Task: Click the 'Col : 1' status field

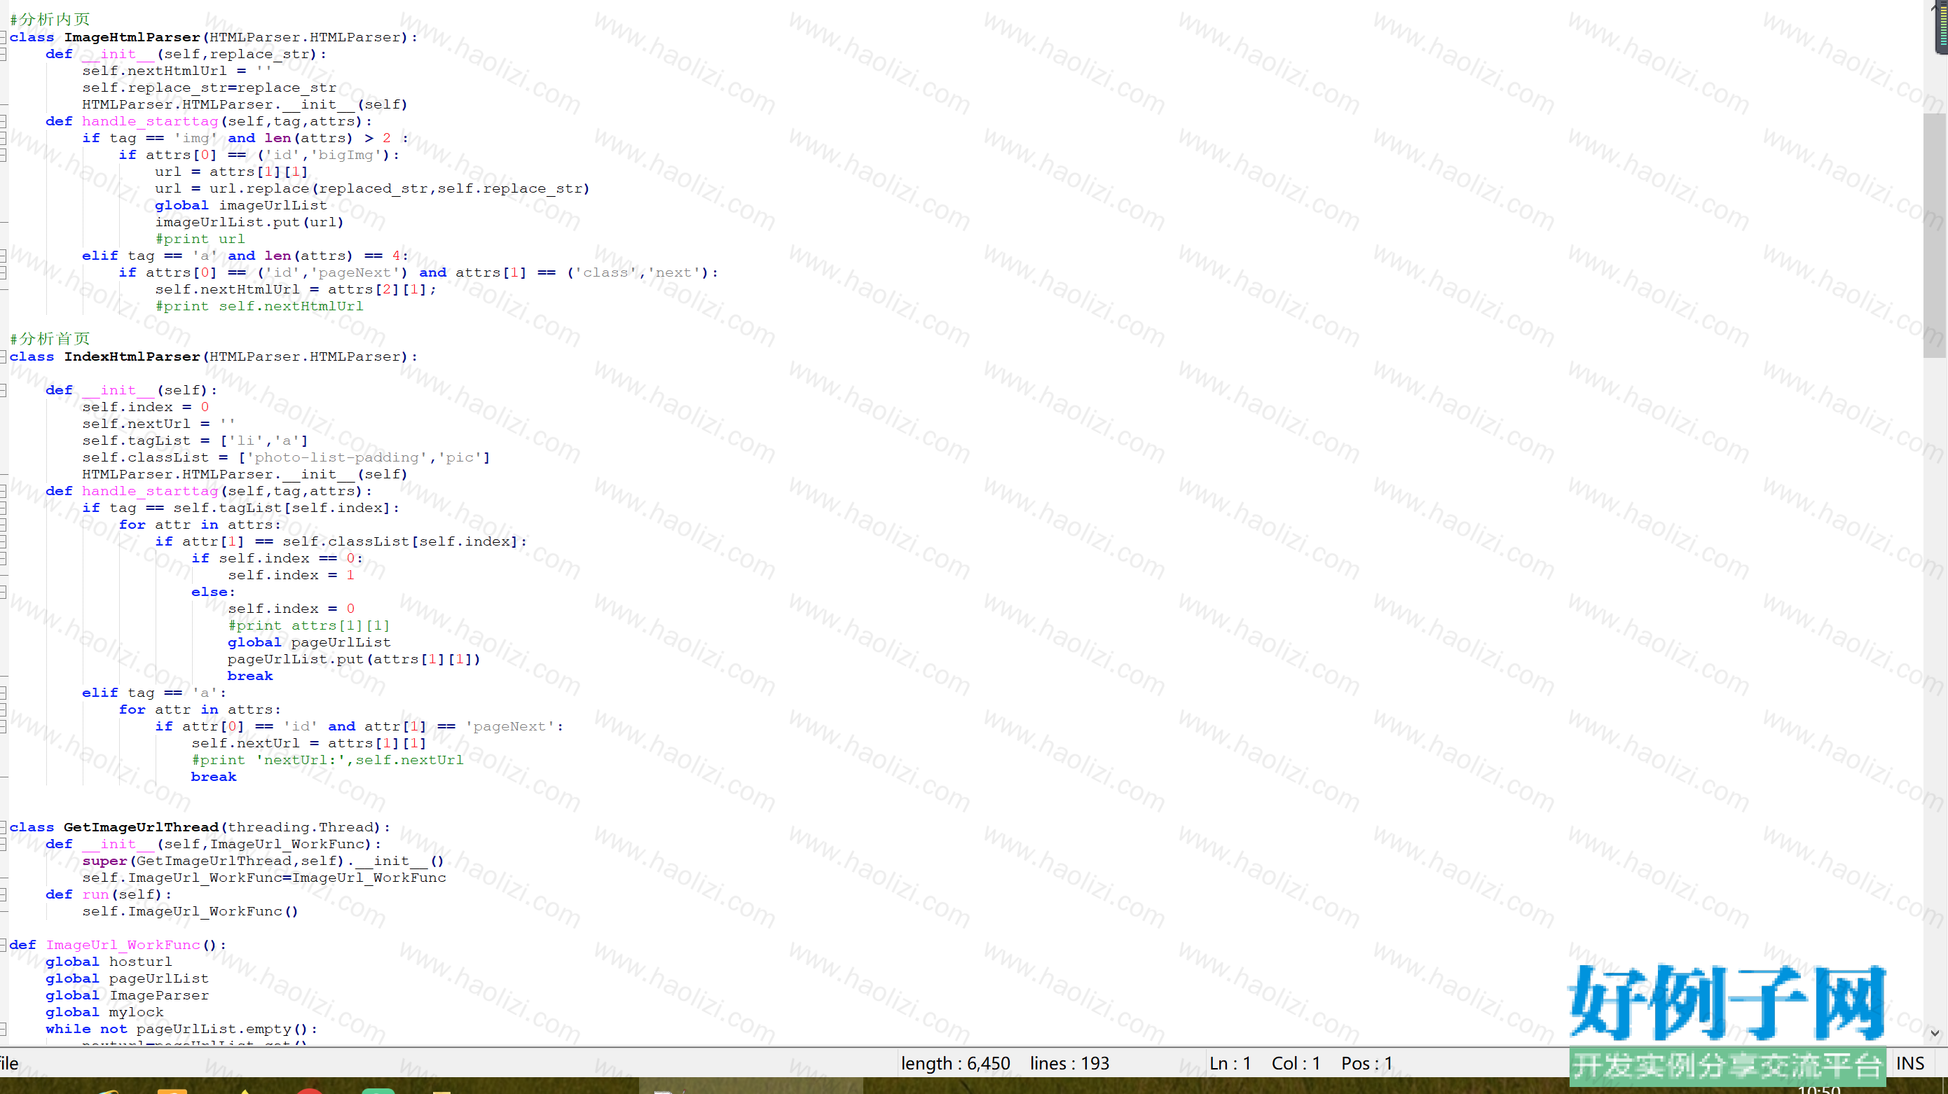Action: [x=1296, y=1063]
